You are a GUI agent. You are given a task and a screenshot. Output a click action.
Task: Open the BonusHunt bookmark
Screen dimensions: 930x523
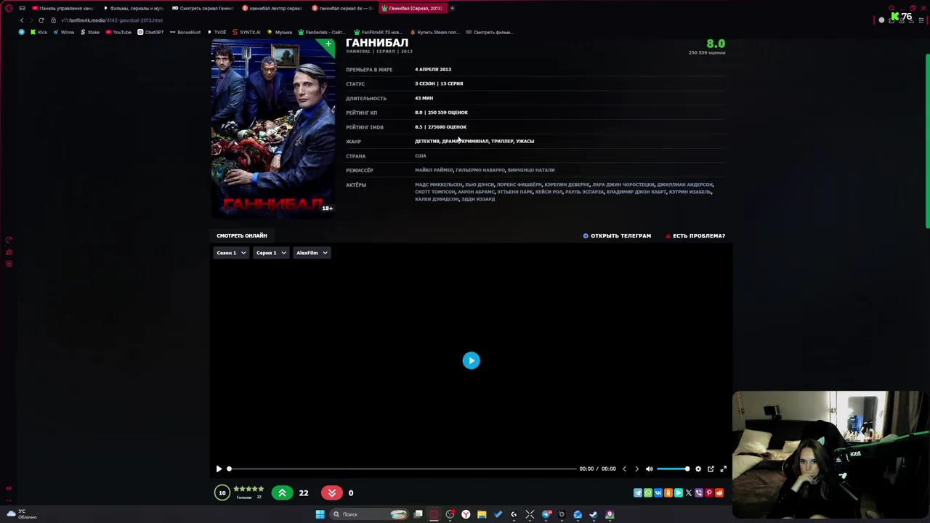(x=185, y=32)
